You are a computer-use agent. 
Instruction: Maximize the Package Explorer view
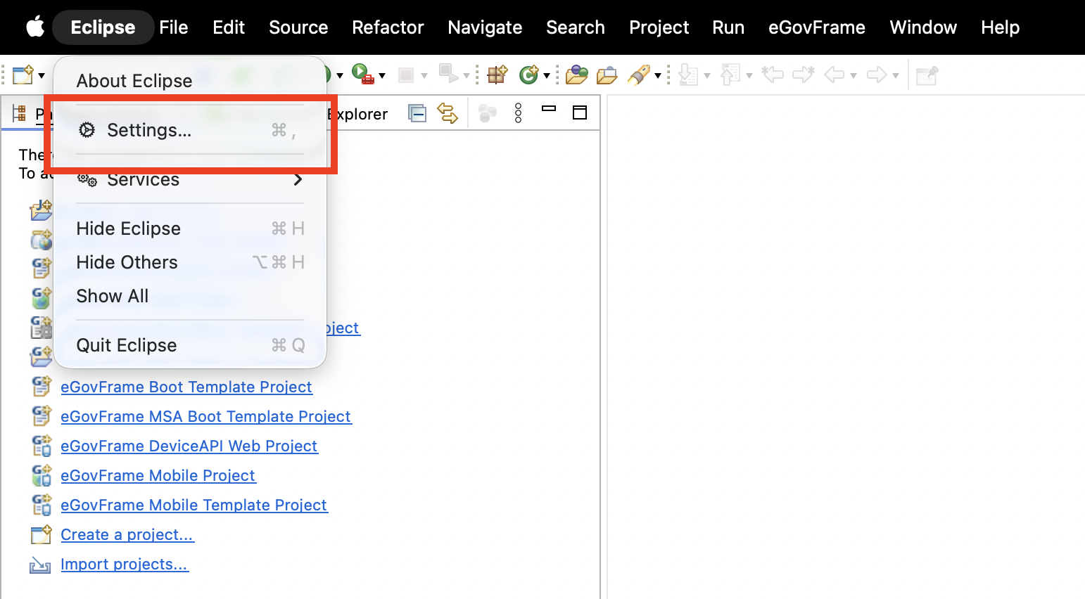tap(580, 112)
